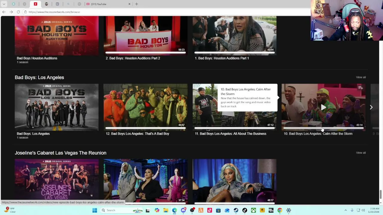Click the microphone icon in system tray
383x215 pixels.
pos(352,210)
